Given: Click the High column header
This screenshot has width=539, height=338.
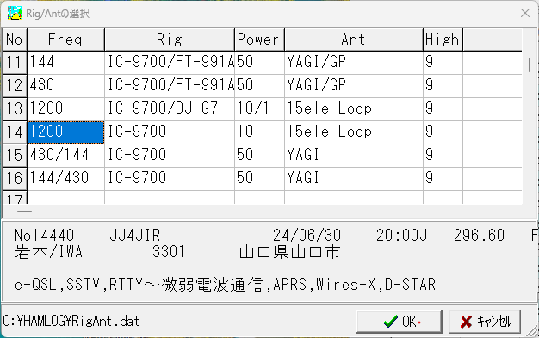Looking at the screenshot, I should click(x=443, y=40).
